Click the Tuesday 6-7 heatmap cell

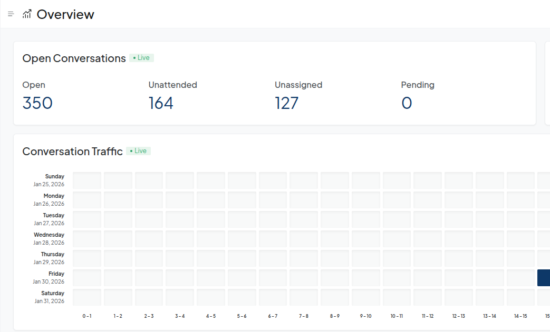click(x=273, y=219)
